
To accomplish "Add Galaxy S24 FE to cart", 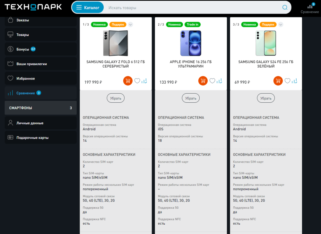I will (x=278, y=81).
